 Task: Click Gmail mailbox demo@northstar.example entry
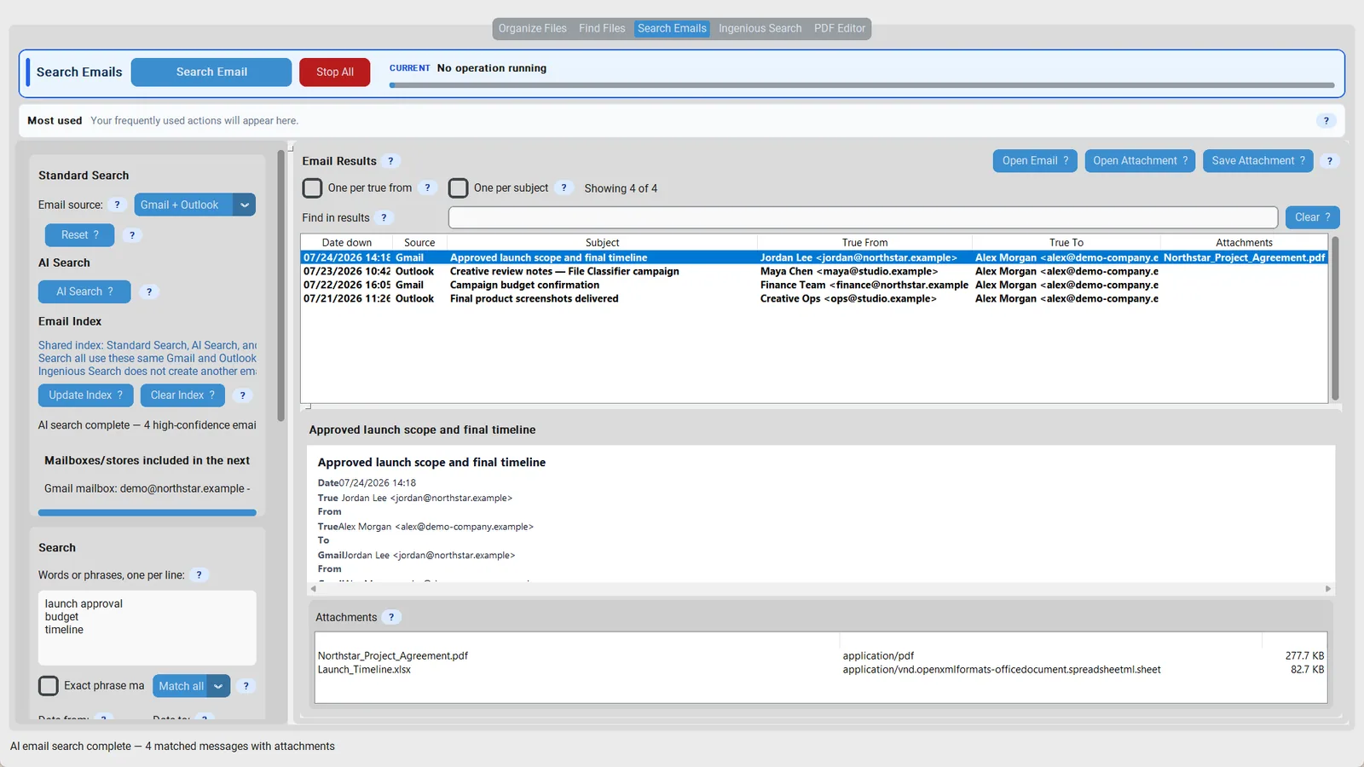point(147,488)
